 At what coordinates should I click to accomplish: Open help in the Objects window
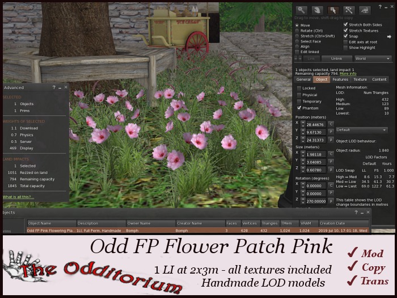pyautogui.click(x=356, y=212)
